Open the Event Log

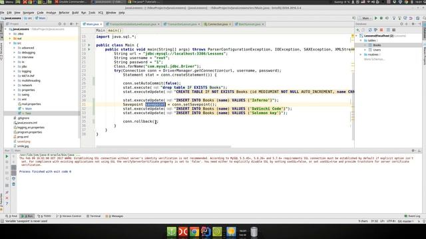pos(412,216)
